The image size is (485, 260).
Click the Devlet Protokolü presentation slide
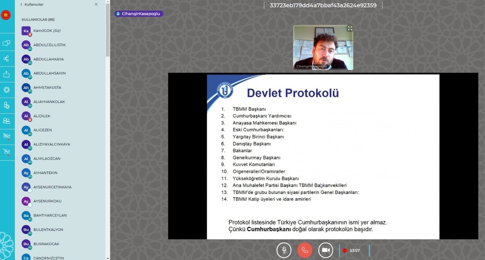point(323,156)
